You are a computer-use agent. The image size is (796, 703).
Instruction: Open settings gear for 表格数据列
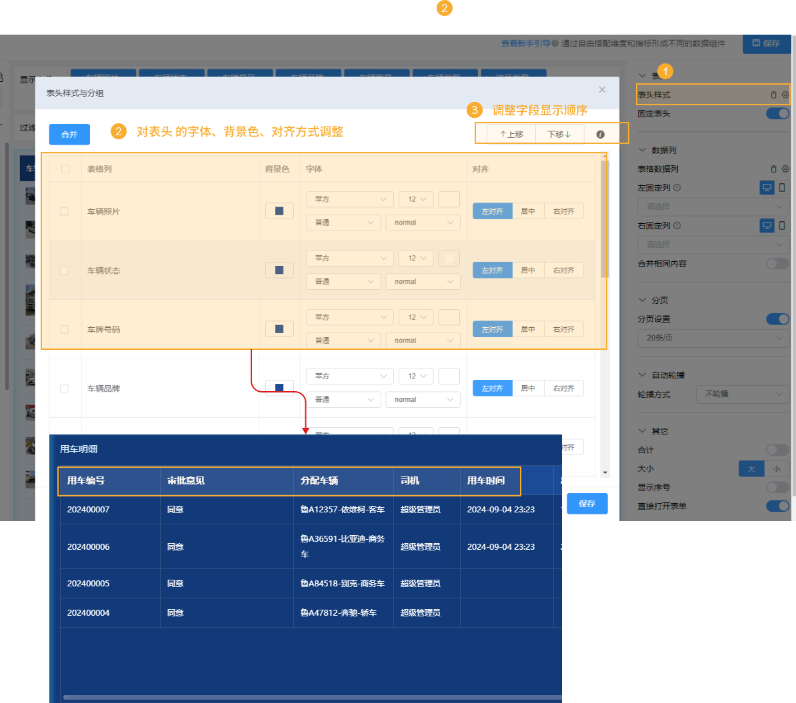785,169
